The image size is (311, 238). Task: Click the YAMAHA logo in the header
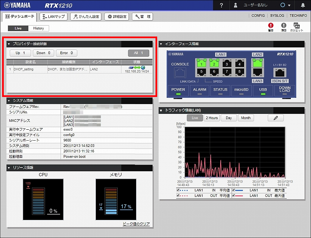[x=18, y=5]
